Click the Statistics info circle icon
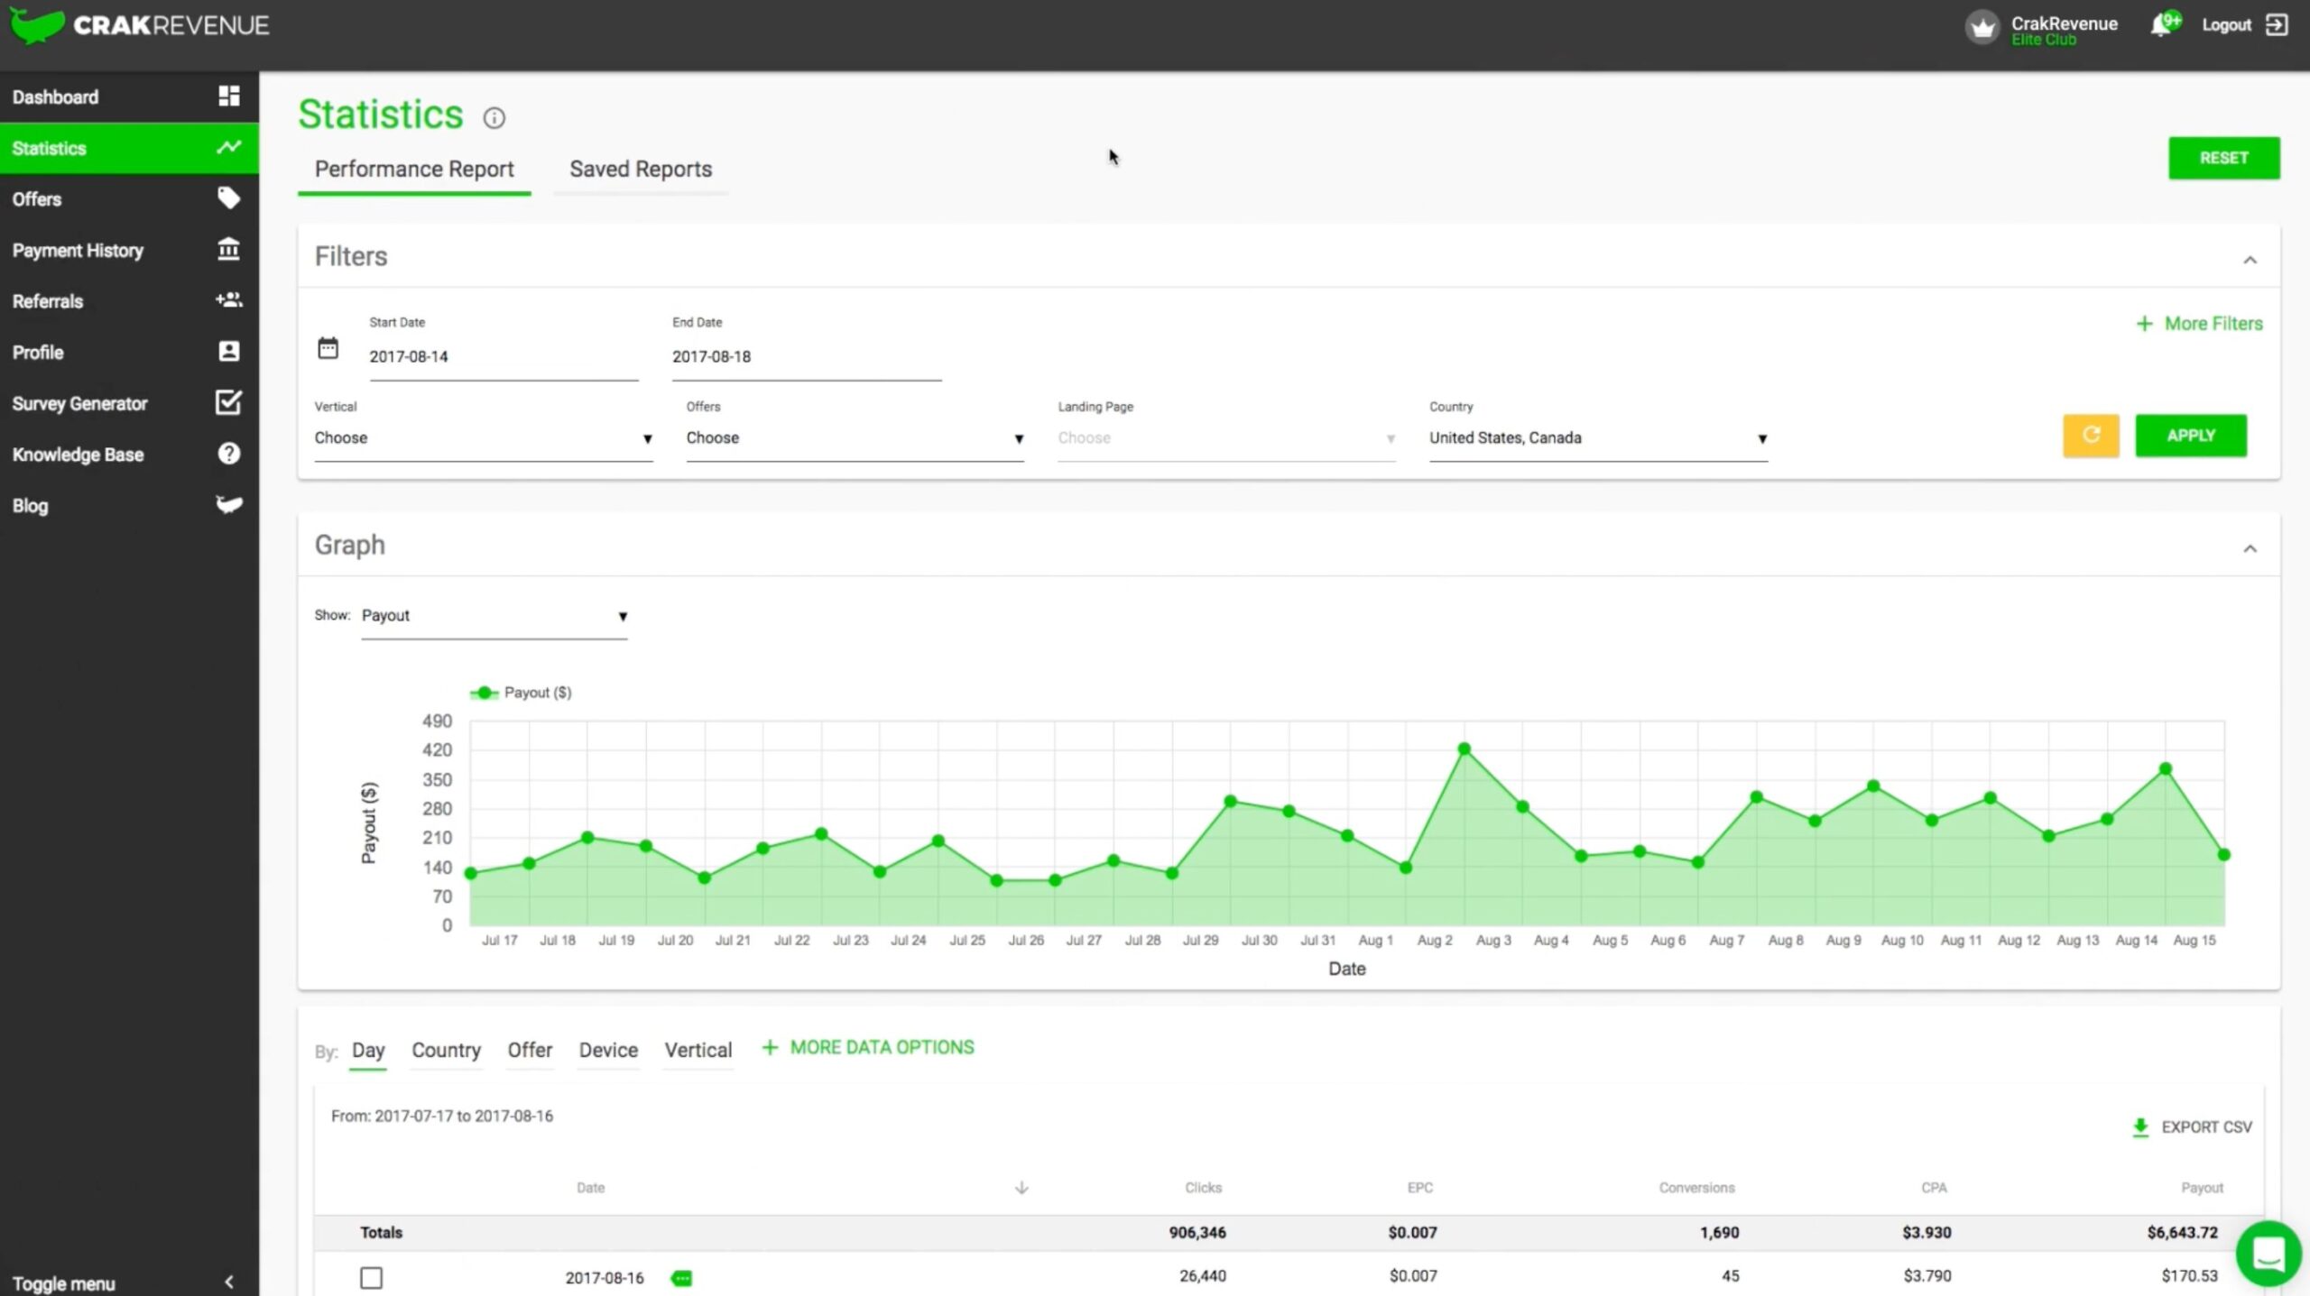The width and height of the screenshot is (2310, 1296). pos(494,118)
